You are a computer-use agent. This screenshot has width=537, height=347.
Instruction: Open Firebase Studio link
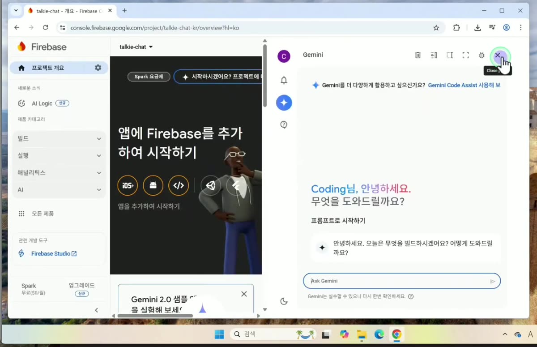point(54,254)
